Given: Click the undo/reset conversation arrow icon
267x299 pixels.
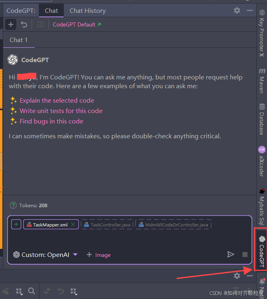Looking at the screenshot, I should coord(24,24).
